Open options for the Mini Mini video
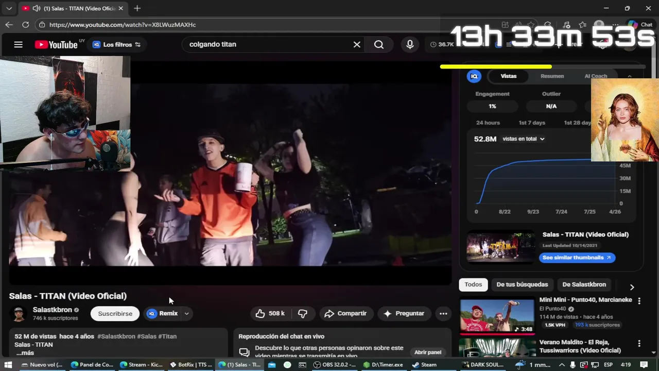 coord(639,300)
